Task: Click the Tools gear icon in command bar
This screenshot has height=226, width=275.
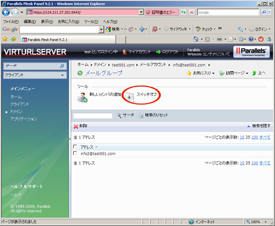Action: 241,39
